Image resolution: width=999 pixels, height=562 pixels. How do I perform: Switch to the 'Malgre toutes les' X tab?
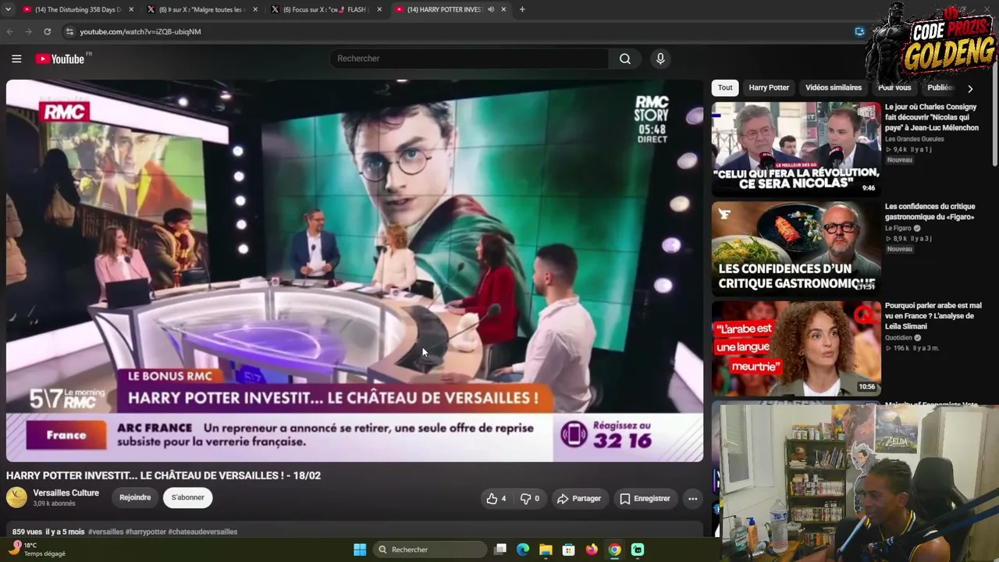(201, 9)
